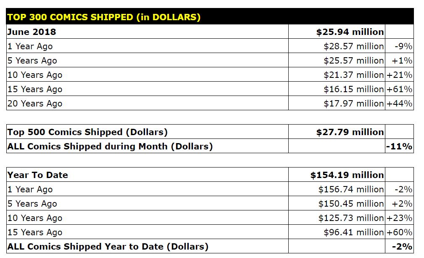Click the $154.19 million total cell
The height and width of the screenshot is (258, 424).
pos(347,175)
